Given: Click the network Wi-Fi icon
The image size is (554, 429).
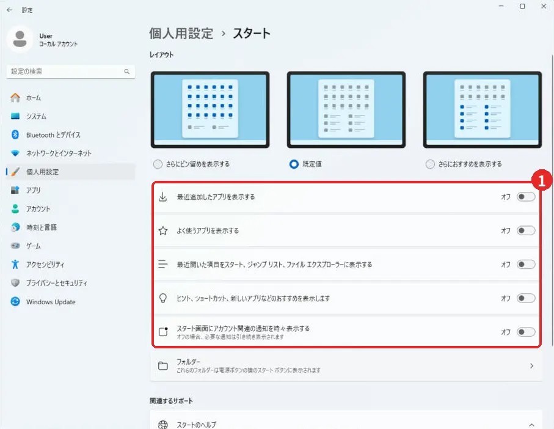Looking at the screenshot, I should pyautogui.click(x=15, y=153).
